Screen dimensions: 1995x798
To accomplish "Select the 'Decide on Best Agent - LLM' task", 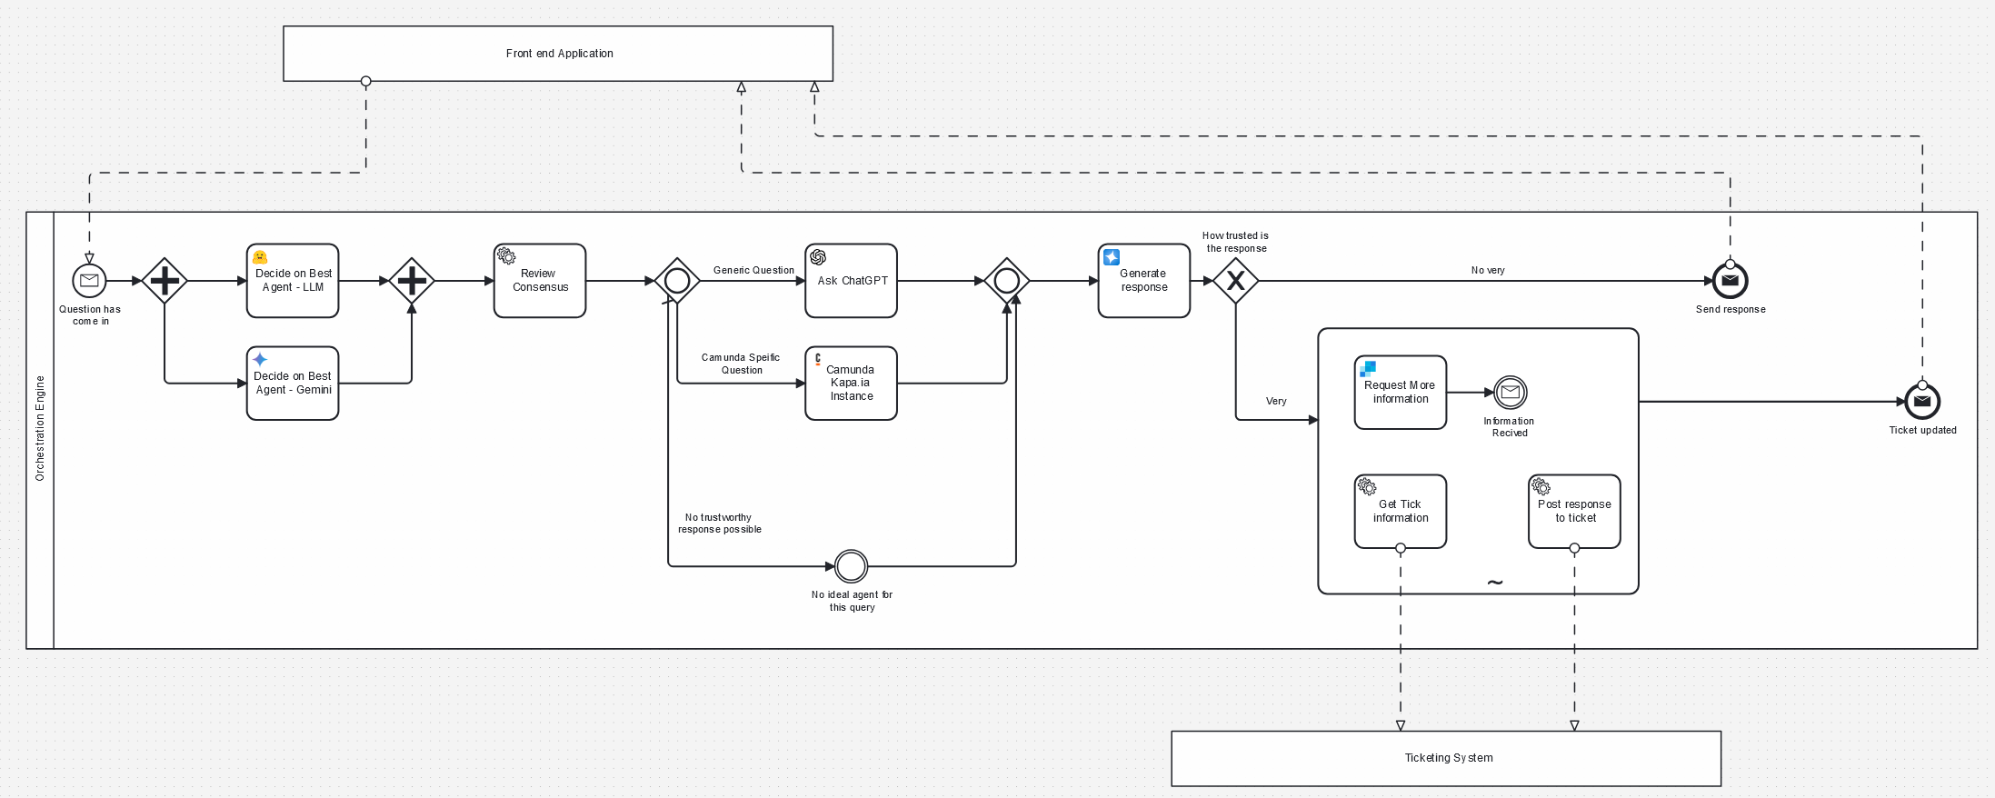I will click(293, 281).
